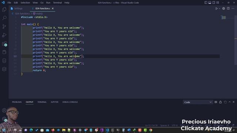The image size is (237, 133).
Task: Open File Explorer folder in taskbar
Action: [64, 130]
